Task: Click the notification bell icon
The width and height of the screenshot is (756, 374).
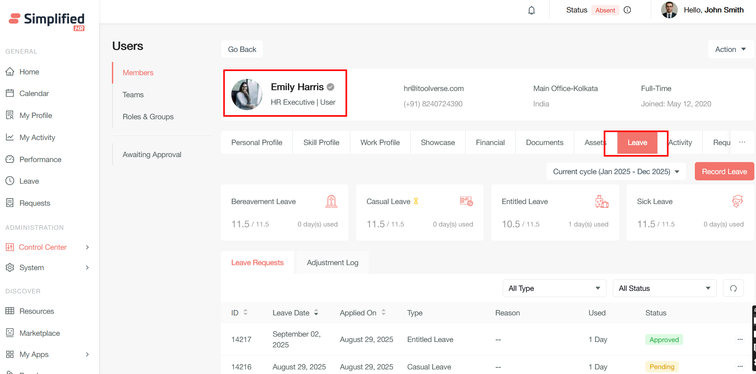Action: (531, 10)
